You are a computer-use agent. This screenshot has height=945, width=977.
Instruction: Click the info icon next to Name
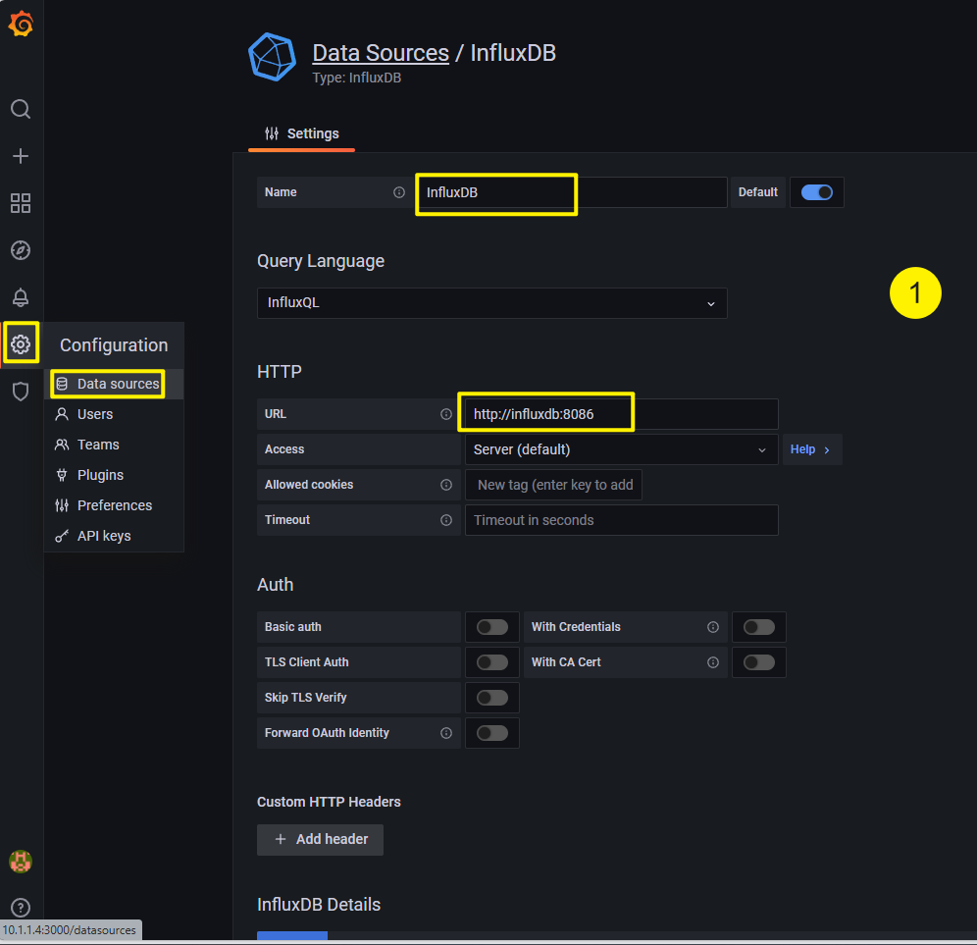[x=399, y=192]
